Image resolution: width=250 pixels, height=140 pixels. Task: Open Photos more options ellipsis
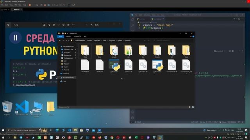pyautogui.click(x=73, y=25)
